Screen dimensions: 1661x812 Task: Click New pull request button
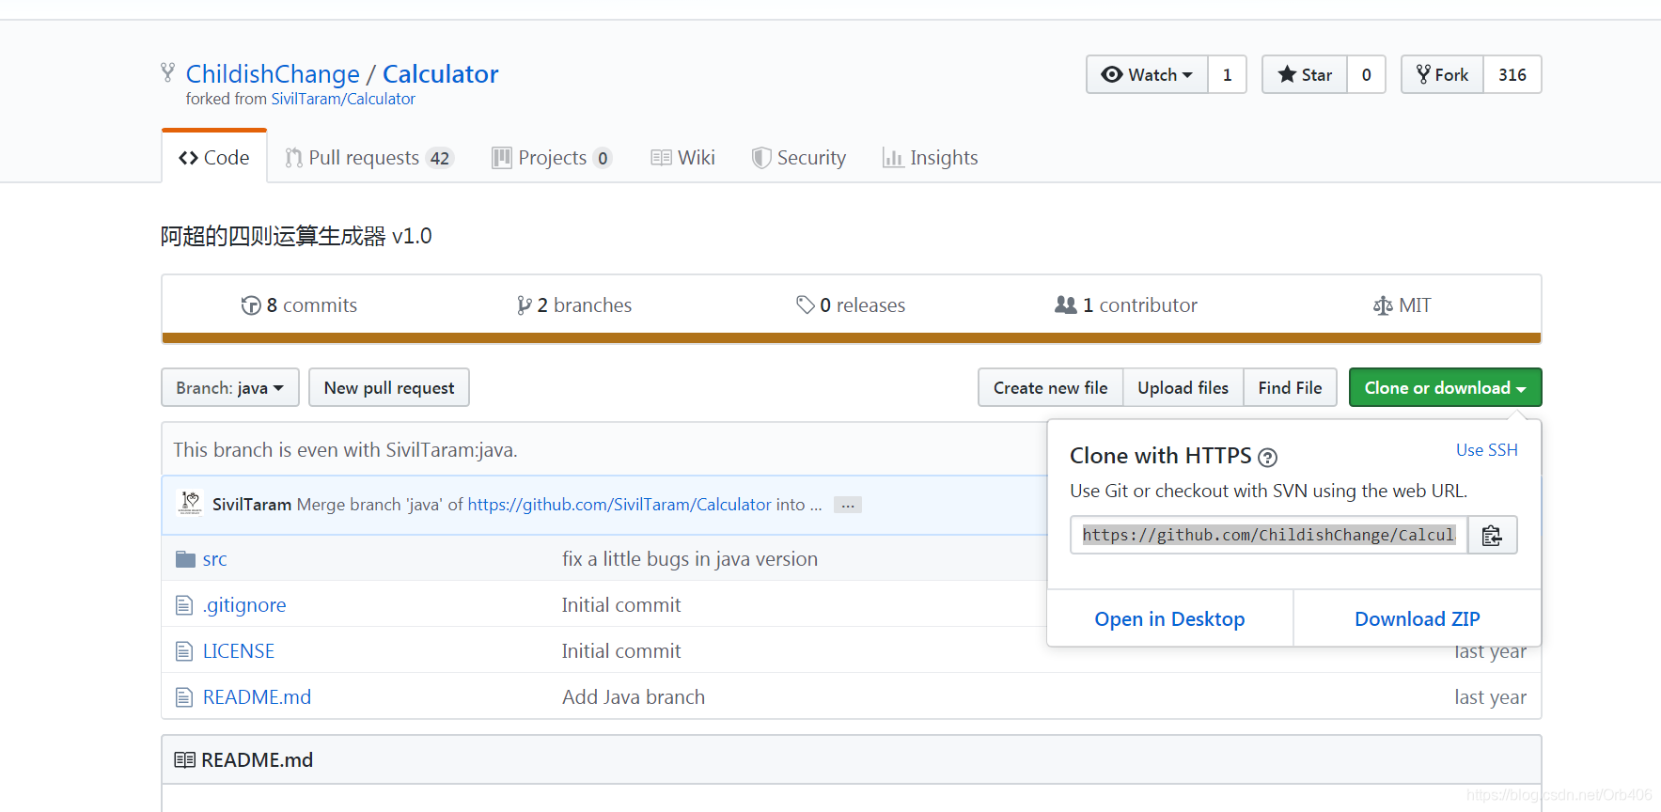click(x=389, y=387)
